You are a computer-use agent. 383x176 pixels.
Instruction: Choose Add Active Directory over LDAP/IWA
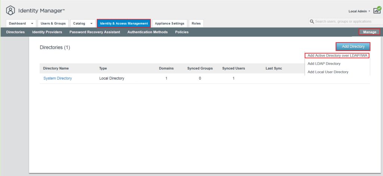[337, 55]
